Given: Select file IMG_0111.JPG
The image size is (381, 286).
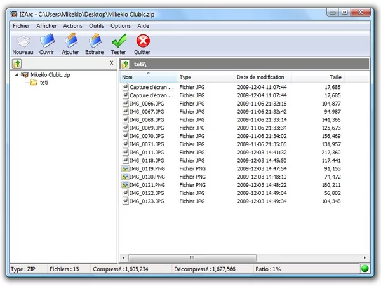Looking at the screenshot, I should tap(147, 153).
